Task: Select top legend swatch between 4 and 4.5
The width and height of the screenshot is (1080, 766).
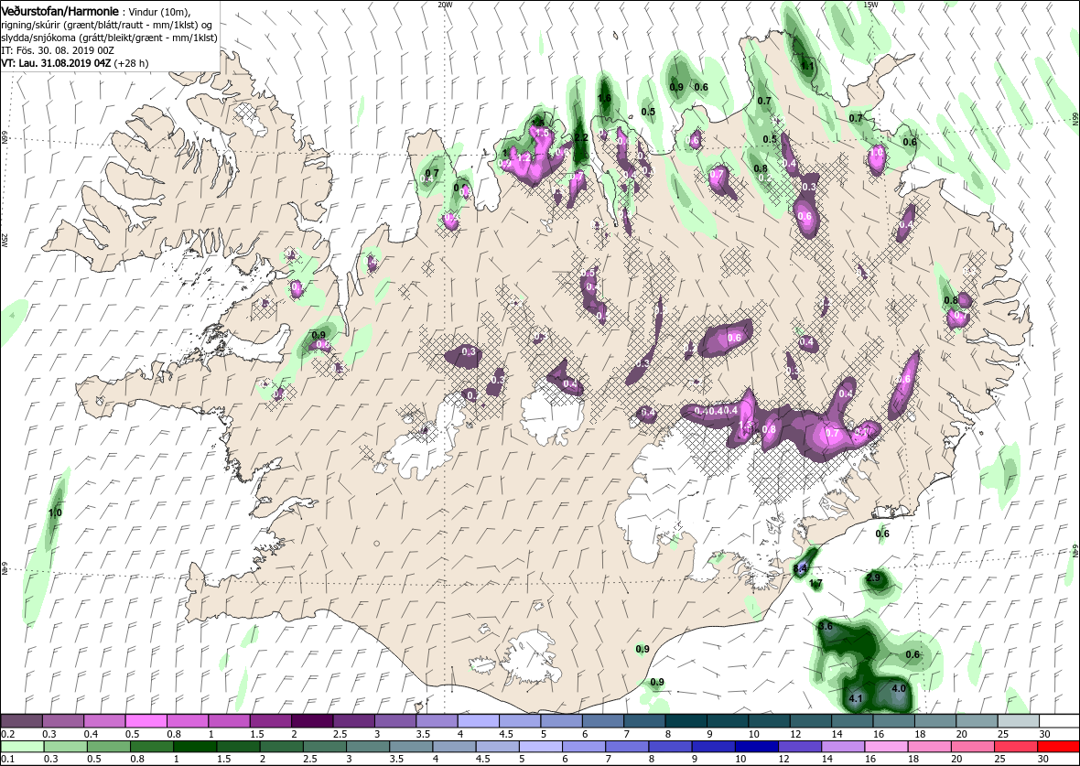Action: [x=478, y=720]
